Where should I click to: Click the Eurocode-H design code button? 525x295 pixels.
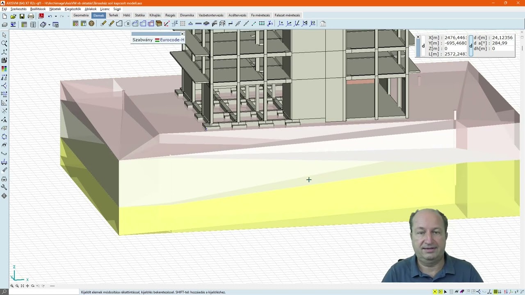[170, 40]
